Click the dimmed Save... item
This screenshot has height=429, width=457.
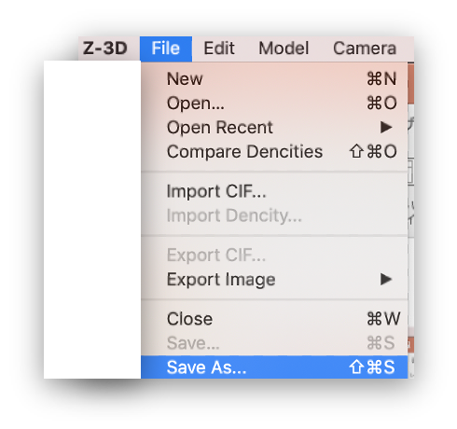pyautogui.click(x=274, y=343)
